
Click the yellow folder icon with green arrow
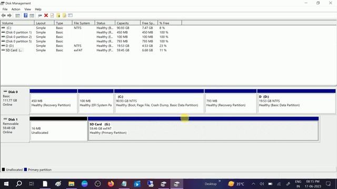[x=58, y=15]
